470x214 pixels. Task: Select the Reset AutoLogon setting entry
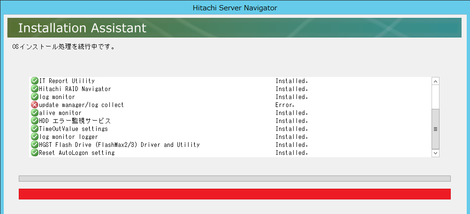click(x=77, y=153)
